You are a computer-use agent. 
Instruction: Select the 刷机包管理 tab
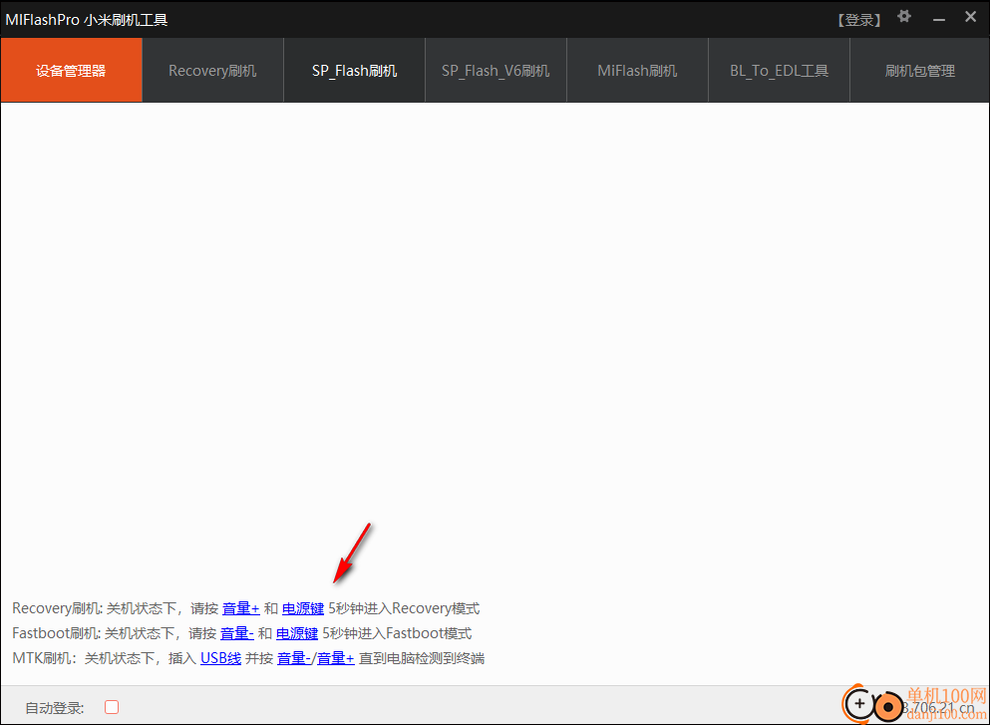920,70
